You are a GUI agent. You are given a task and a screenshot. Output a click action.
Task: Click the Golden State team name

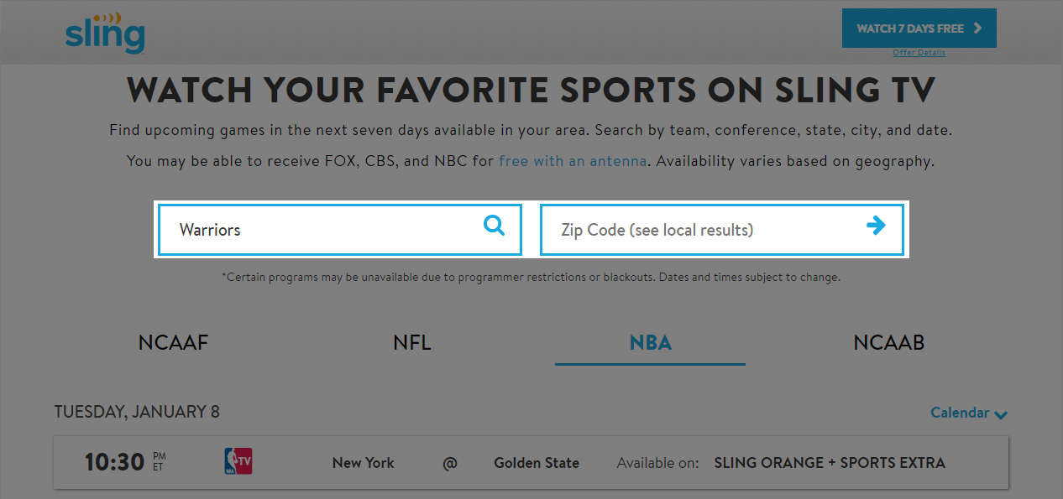tap(537, 463)
